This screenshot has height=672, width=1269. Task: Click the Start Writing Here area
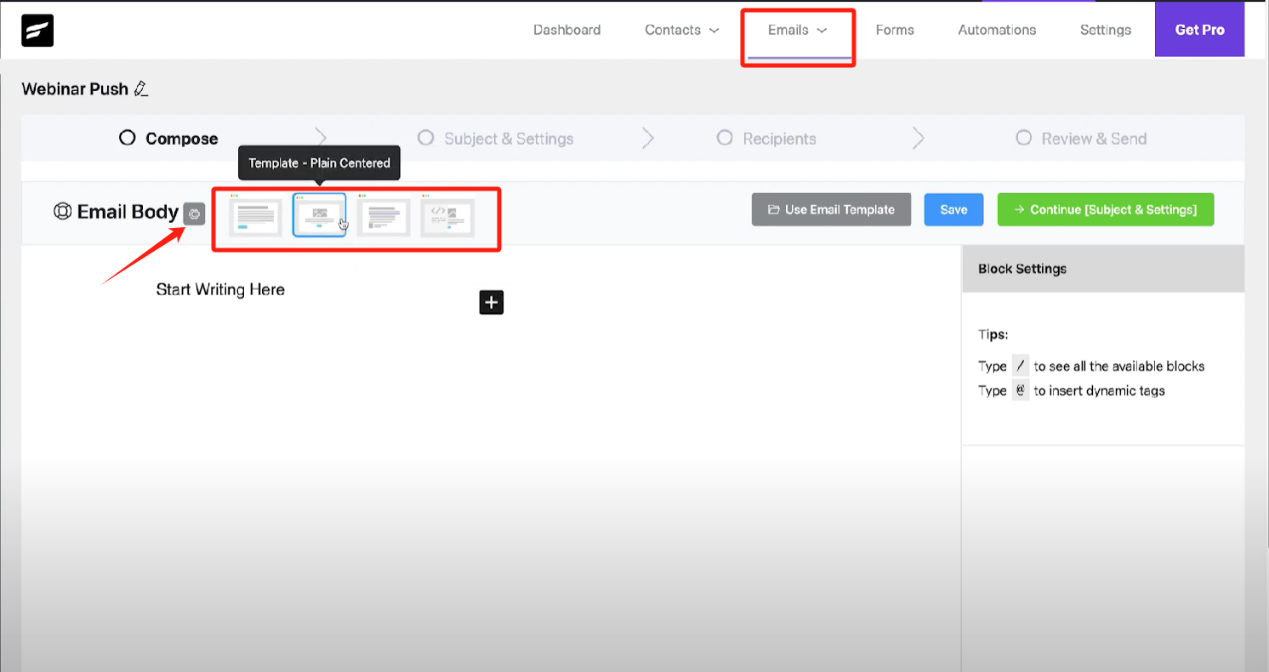[x=220, y=289]
